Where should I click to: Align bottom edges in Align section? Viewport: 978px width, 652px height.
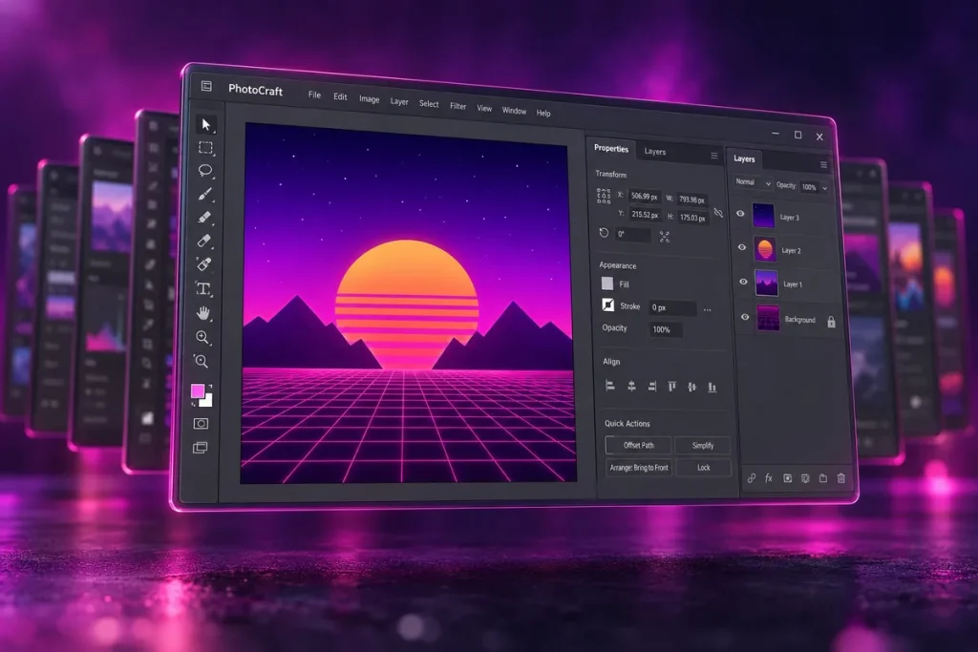(712, 388)
